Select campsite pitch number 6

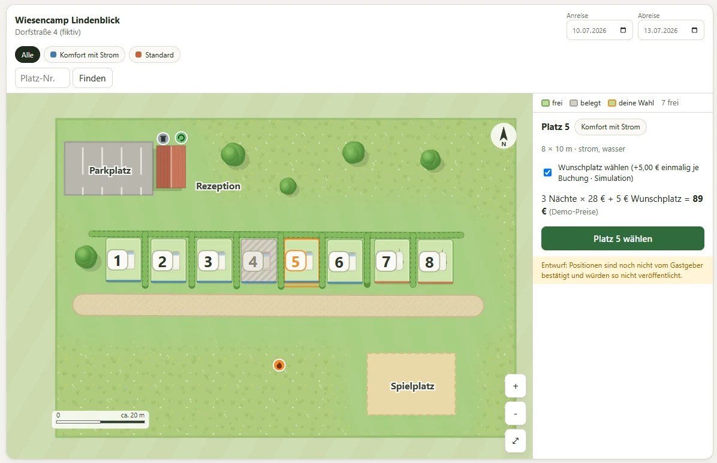tap(345, 261)
